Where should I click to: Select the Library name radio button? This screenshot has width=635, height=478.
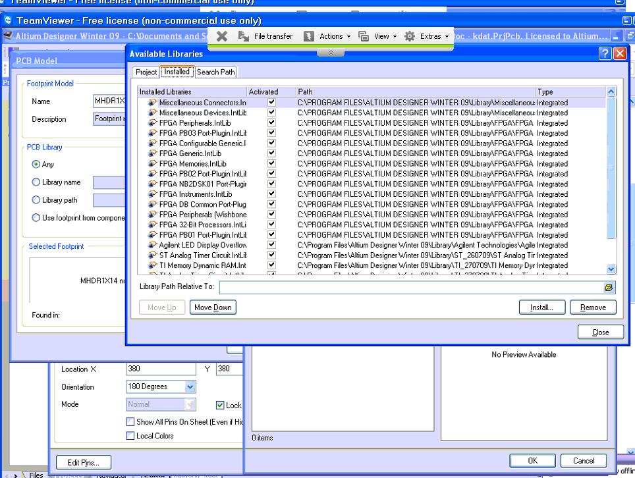(36, 182)
